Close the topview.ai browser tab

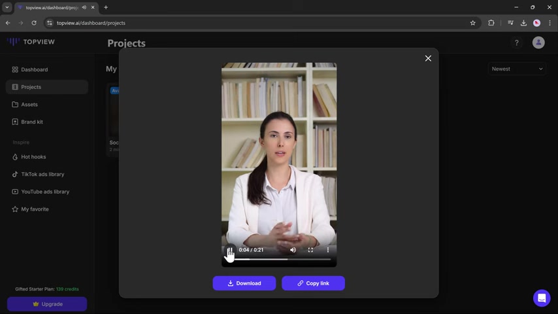pyautogui.click(x=93, y=7)
